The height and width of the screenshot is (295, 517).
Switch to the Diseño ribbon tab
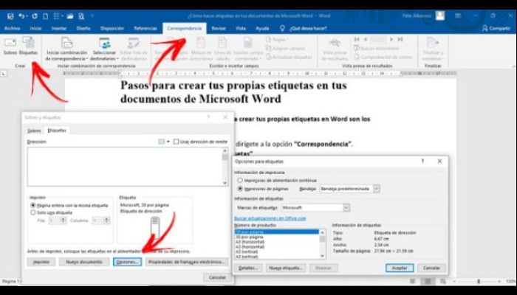83,29
